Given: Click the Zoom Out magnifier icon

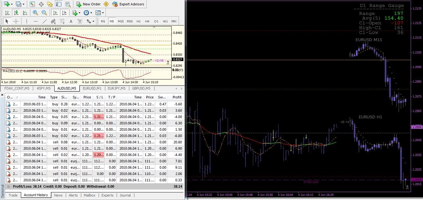Looking at the screenshot, I should [x=44, y=13].
